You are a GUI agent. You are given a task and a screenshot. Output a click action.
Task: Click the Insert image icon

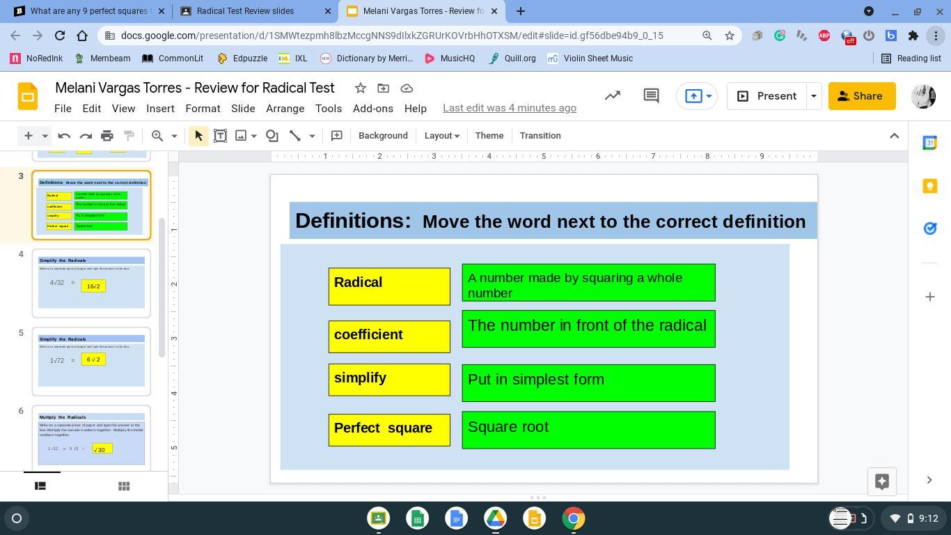point(241,136)
